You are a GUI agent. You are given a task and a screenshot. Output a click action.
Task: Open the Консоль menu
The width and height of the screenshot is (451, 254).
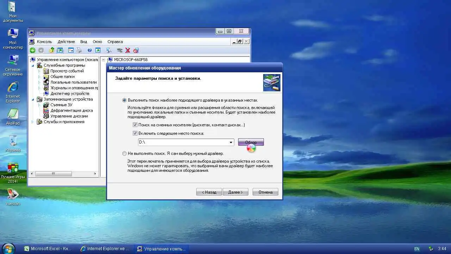(44, 42)
